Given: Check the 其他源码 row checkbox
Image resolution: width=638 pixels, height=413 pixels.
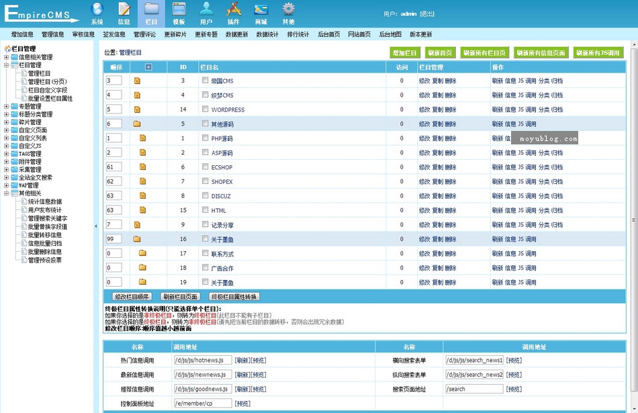Looking at the screenshot, I should pyautogui.click(x=205, y=124).
